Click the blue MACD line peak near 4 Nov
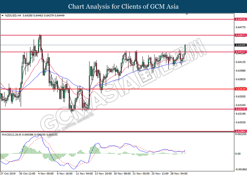 coord(40,136)
